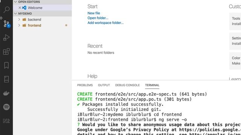Click the backend folder icon
Viewport: 241px width, 135px height.
coord(24,19)
